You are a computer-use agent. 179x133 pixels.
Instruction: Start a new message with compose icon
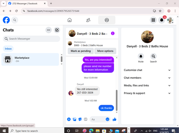57,30
